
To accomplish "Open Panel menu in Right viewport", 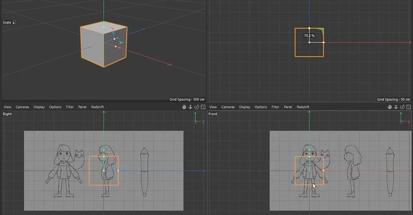I will tap(82, 107).
